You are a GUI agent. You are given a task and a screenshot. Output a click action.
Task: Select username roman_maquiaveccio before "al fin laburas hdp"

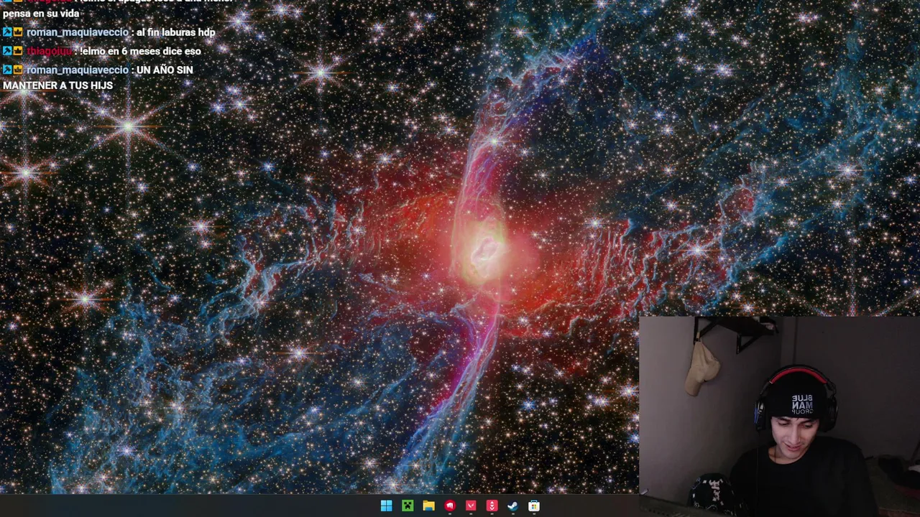click(78, 32)
